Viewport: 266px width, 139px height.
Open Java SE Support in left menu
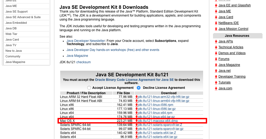pyautogui.click(x=26, y=11)
